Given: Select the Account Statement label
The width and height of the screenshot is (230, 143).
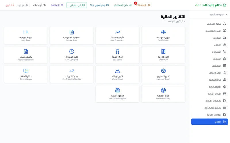Looking at the screenshot, I should (x=26, y=60).
